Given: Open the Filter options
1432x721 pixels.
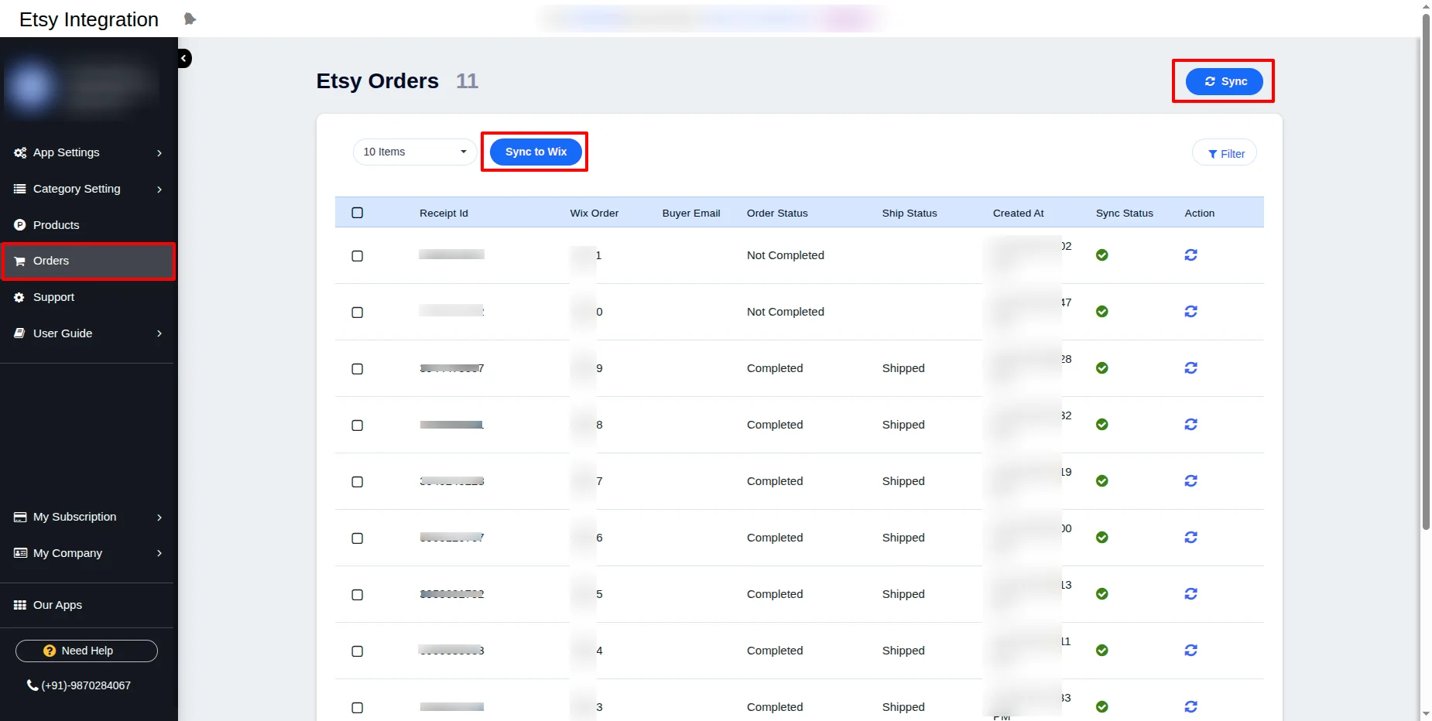Looking at the screenshot, I should [x=1225, y=153].
